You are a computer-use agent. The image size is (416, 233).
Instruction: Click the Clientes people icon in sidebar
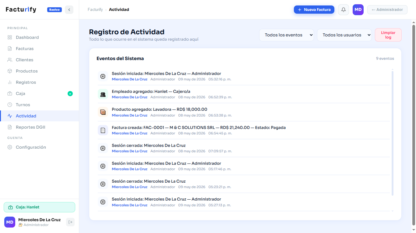(10, 60)
